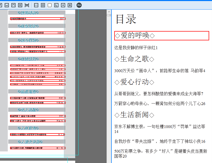Click the wide H-shaped toolbar icon

point(27,5)
